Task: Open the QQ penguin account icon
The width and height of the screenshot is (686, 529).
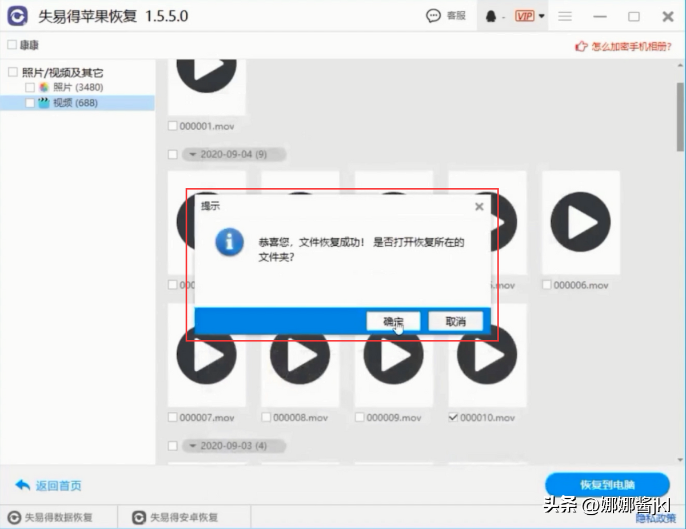Action: point(490,17)
